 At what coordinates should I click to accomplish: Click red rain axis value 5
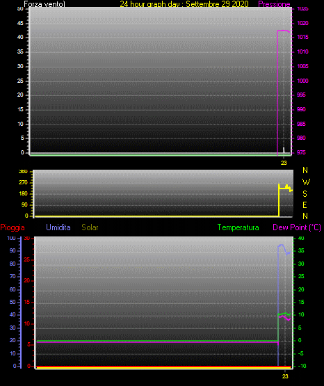click(29, 344)
